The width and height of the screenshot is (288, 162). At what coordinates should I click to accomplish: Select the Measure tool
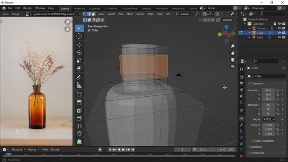pyautogui.click(x=79, y=85)
